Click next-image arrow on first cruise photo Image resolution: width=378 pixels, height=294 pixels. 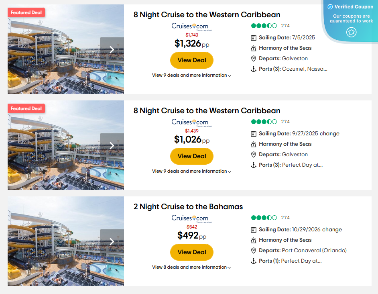click(x=112, y=50)
